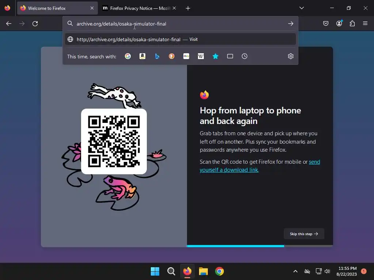Viewport: 374px width, 280px height.
Task: Click the Go arrow in address bar
Action: [290, 24]
